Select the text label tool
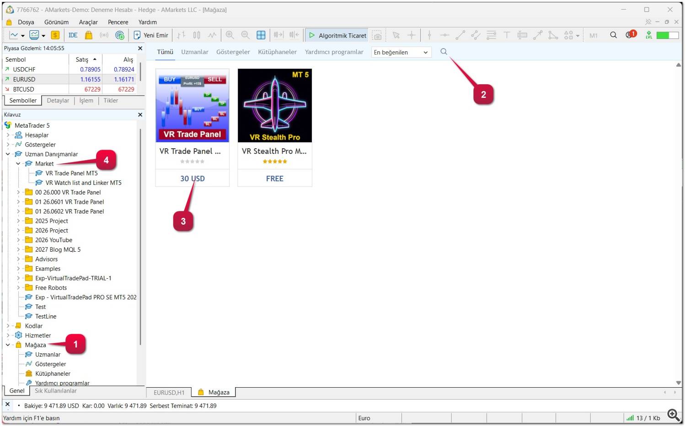The width and height of the screenshot is (686, 427). (x=522, y=35)
